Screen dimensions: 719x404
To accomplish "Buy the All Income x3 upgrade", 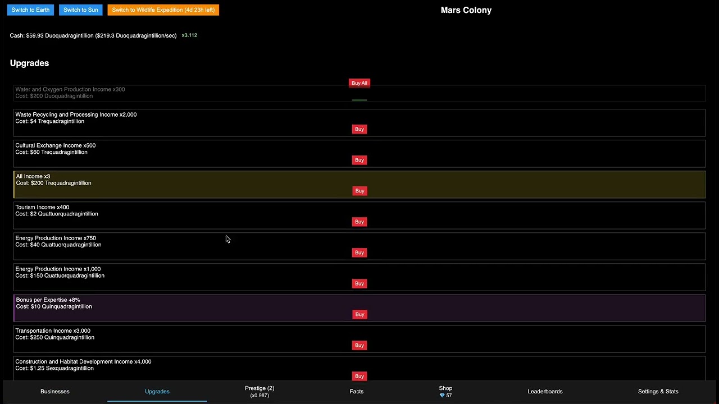I will (x=359, y=191).
